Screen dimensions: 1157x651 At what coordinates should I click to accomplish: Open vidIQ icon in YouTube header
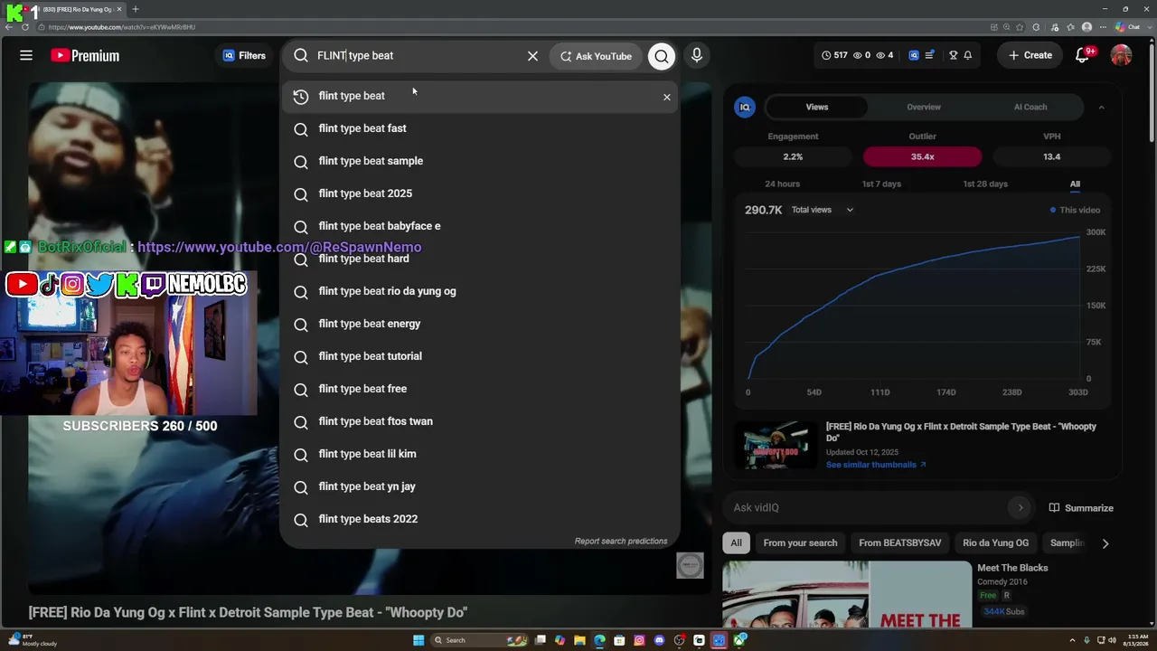pyautogui.click(x=914, y=55)
